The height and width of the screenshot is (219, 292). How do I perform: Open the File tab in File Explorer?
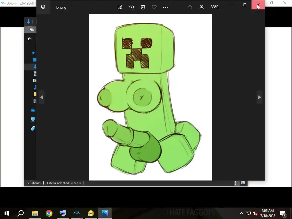[x=32, y=30]
